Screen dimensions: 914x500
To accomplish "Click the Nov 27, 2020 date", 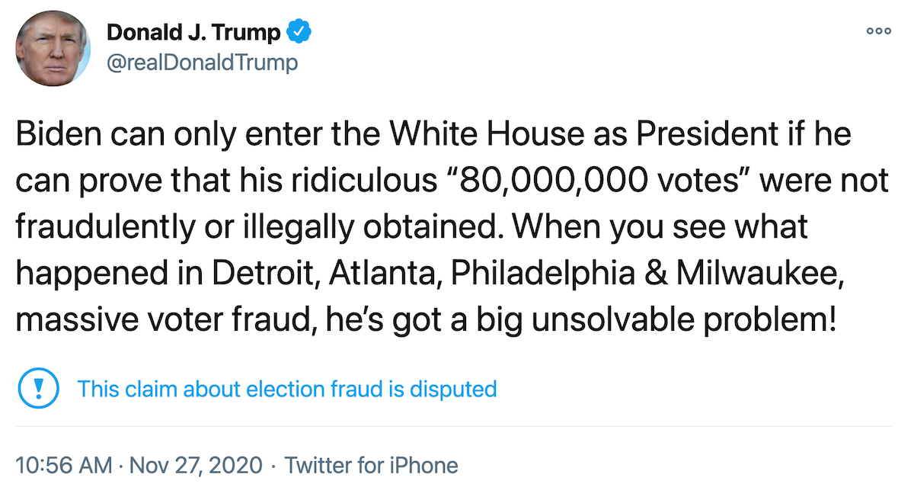I will 196,465.
